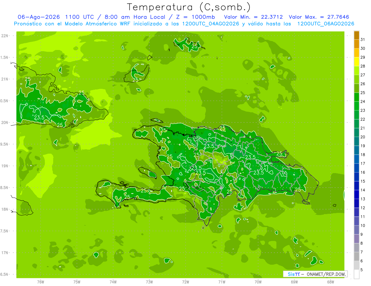This screenshot has width=371, height=286.
Task: Click the '20N' latitude label
Action: tap(5, 122)
